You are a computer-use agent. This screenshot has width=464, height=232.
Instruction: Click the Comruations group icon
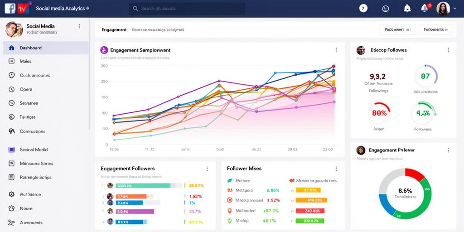click(11, 131)
